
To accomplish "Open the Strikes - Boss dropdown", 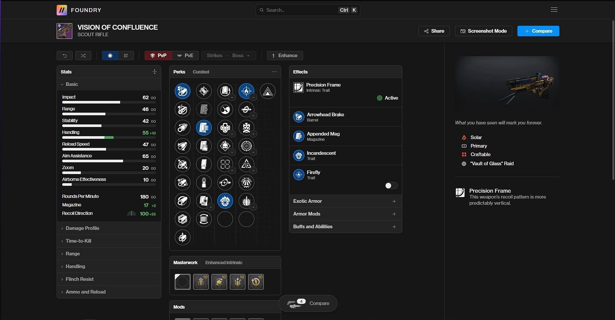I will tap(228, 56).
